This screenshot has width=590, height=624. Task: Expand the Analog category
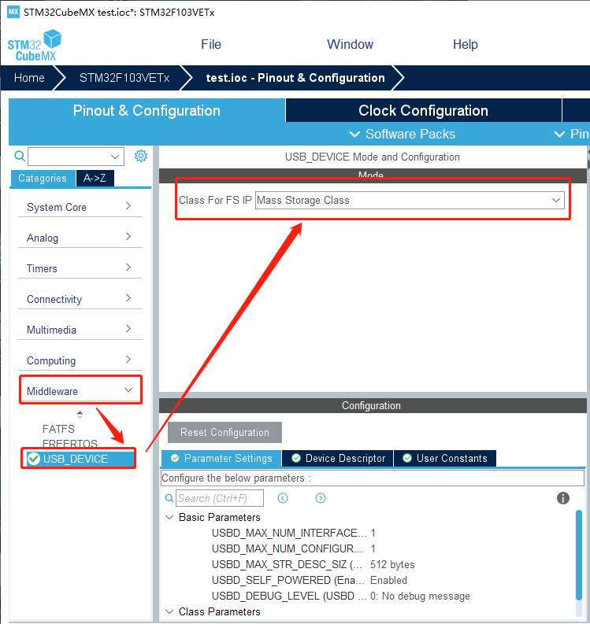pyautogui.click(x=80, y=238)
